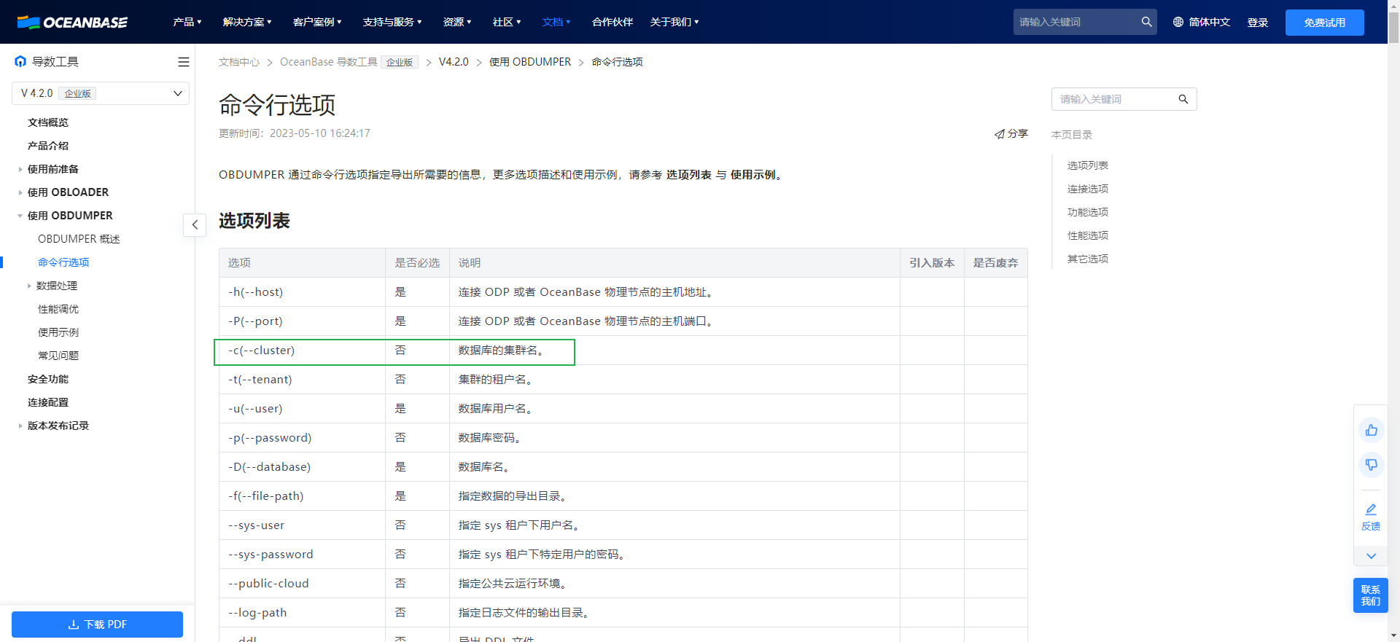The height and width of the screenshot is (642, 1400).
Task: Open the V 4.2.0 version dropdown
Action: (101, 93)
